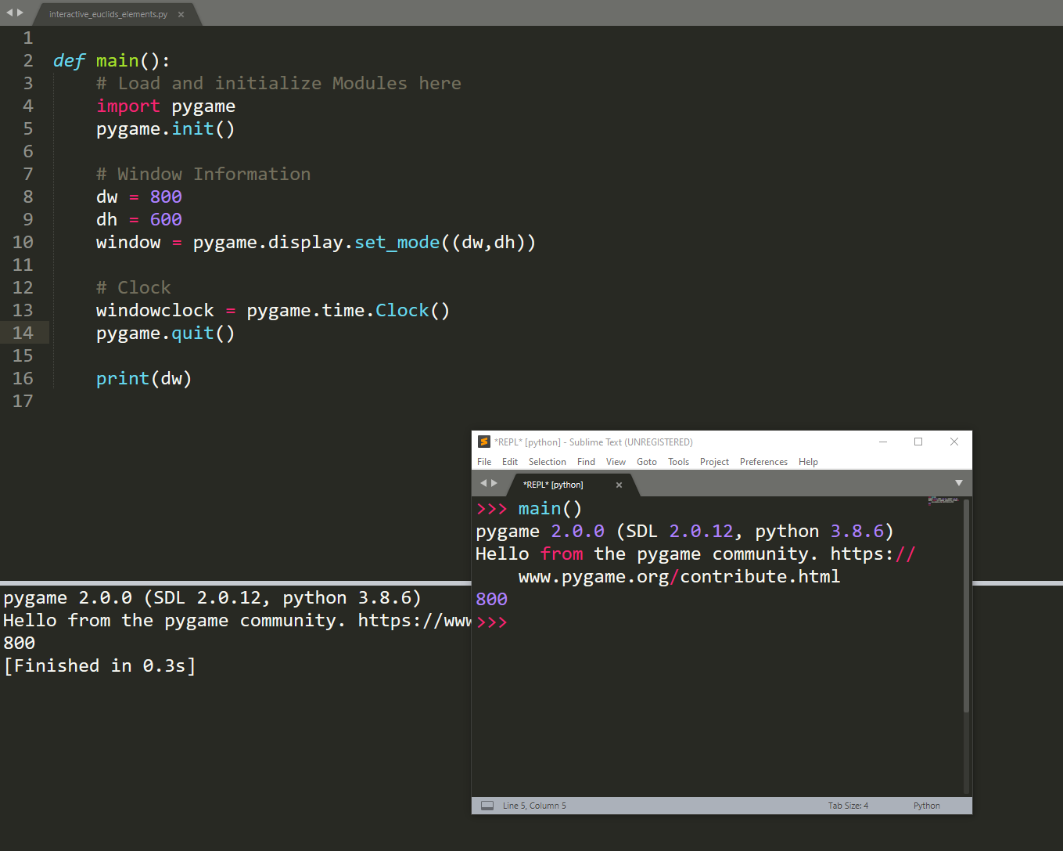Toggle side bar icon in REPL status bar

click(x=487, y=806)
